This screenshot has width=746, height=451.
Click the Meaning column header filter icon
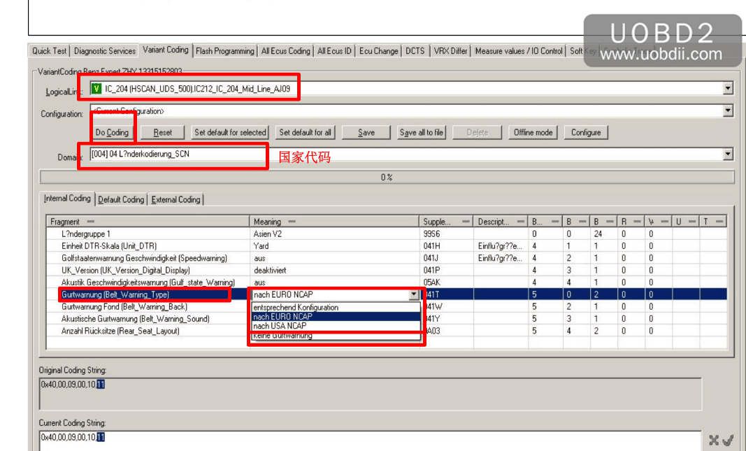pyautogui.click(x=292, y=222)
